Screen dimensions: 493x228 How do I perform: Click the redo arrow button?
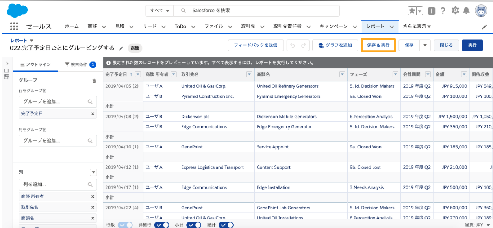coord(303,45)
